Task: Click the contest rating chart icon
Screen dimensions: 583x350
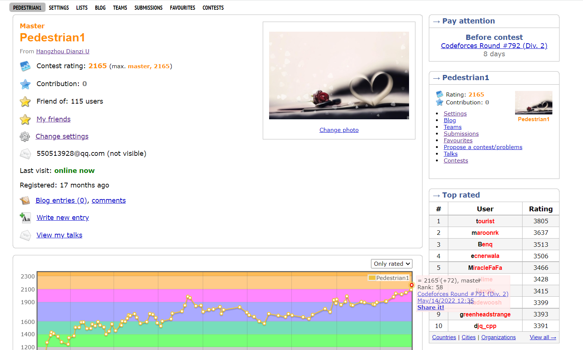Action: tap(25, 66)
